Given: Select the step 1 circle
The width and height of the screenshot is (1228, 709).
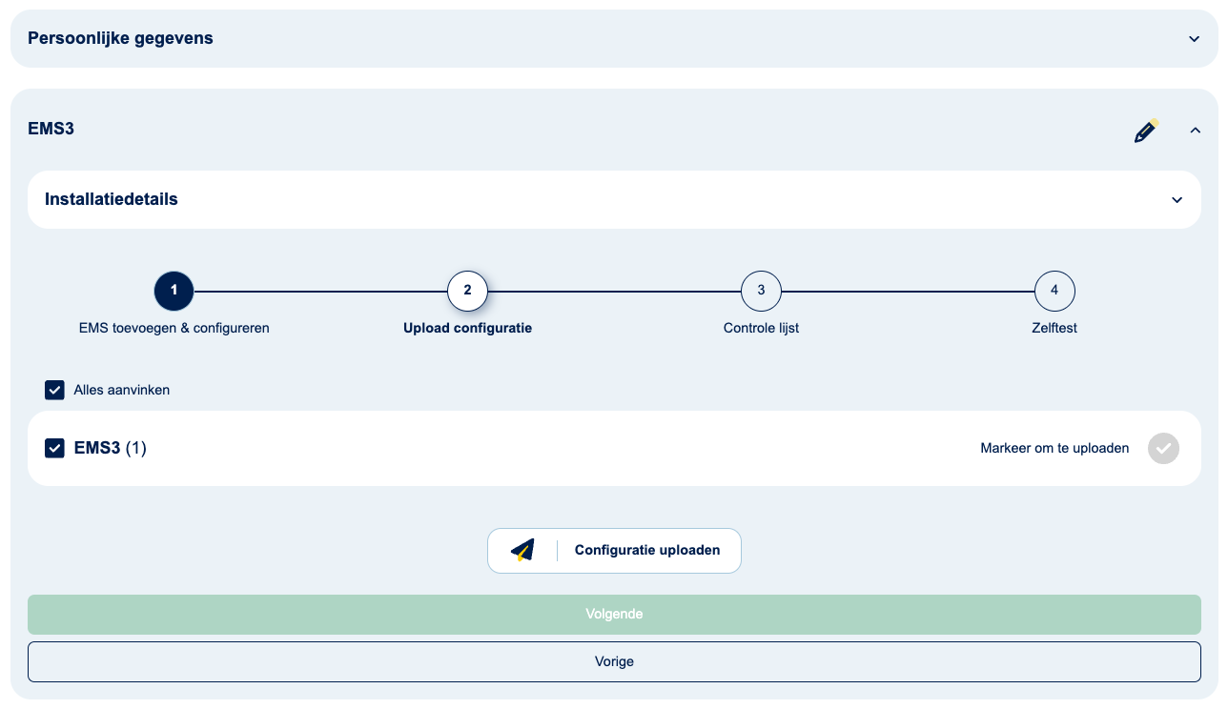Looking at the screenshot, I should click(x=174, y=291).
